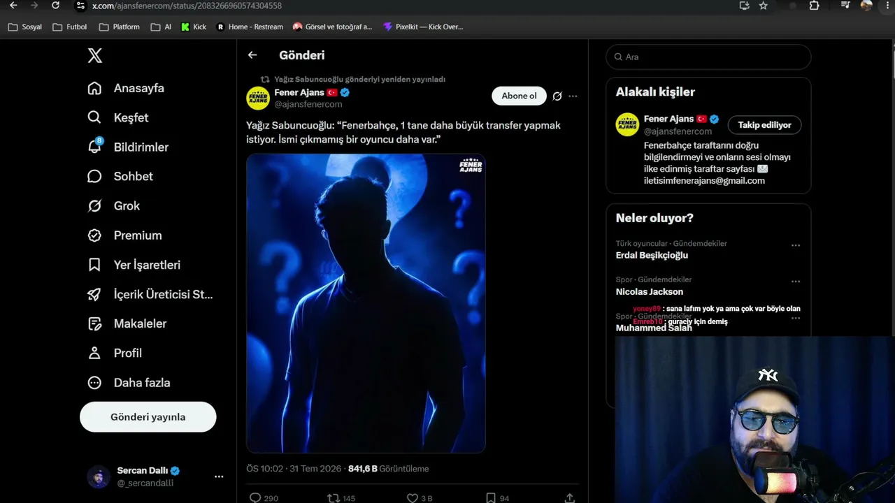Open Yer İşaretleri in the sidebar
Image resolution: width=895 pixels, height=503 pixels.
pyautogui.click(x=134, y=265)
